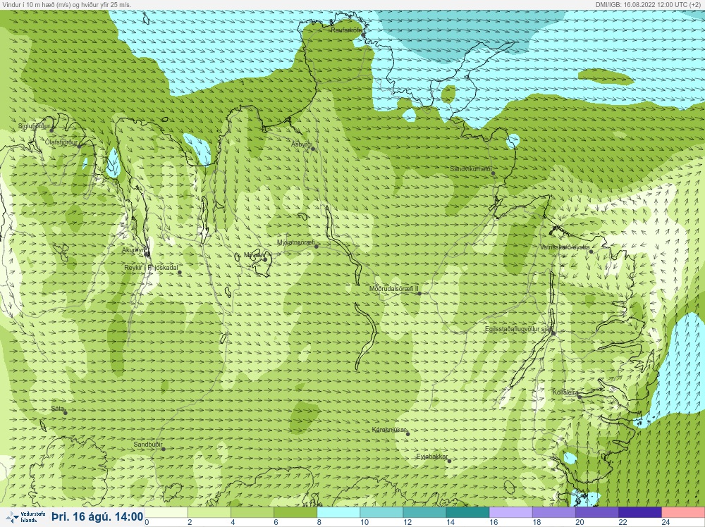705x527 pixels.
Task: Select the 16–18 m/s legend color
Action: click(x=510, y=512)
